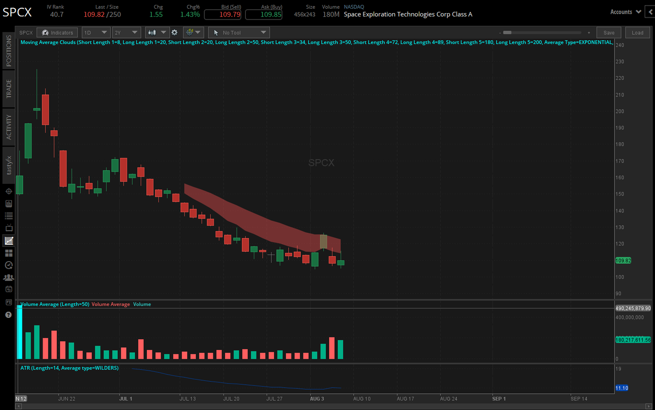Click the ATR (Length=14) study label
Image resolution: width=655 pixels, height=410 pixels.
click(69, 368)
